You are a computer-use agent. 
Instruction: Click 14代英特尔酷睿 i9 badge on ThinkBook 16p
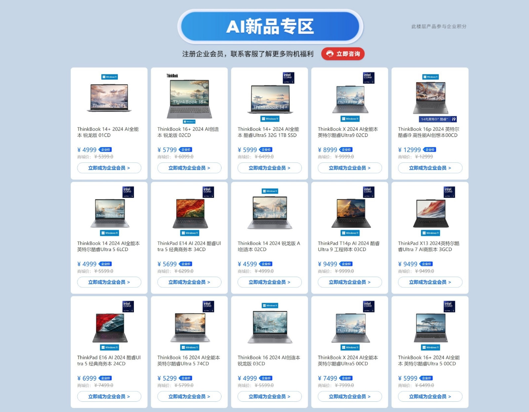[x=438, y=119]
